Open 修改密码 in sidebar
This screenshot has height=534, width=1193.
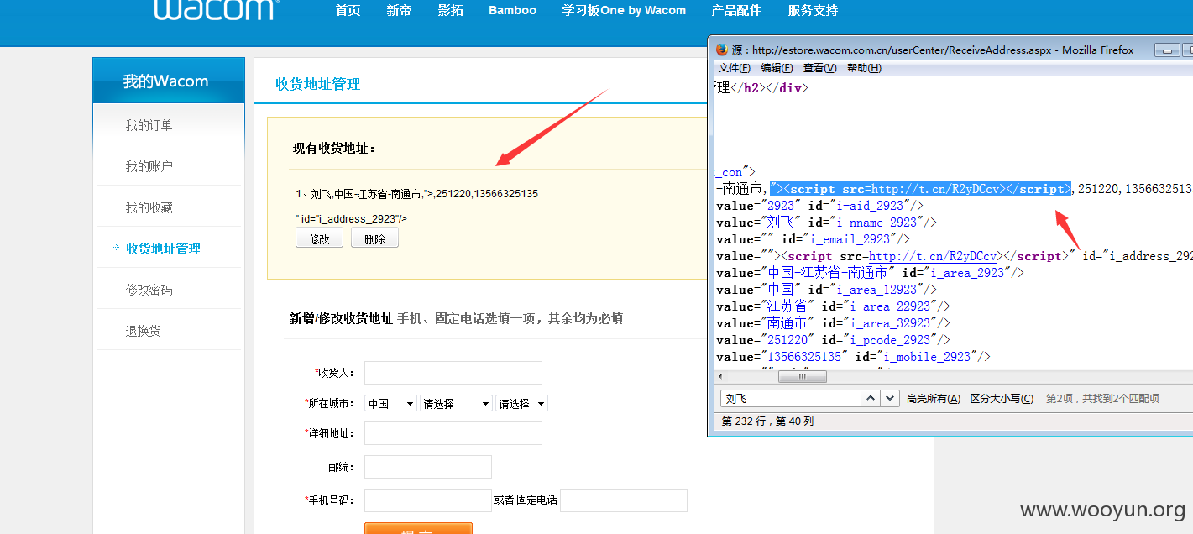click(x=149, y=290)
